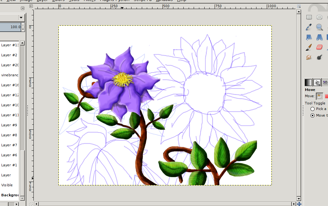Click the canvas vertical scrollbar up arrow
This screenshot has width=328, height=206.
point(299,12)
